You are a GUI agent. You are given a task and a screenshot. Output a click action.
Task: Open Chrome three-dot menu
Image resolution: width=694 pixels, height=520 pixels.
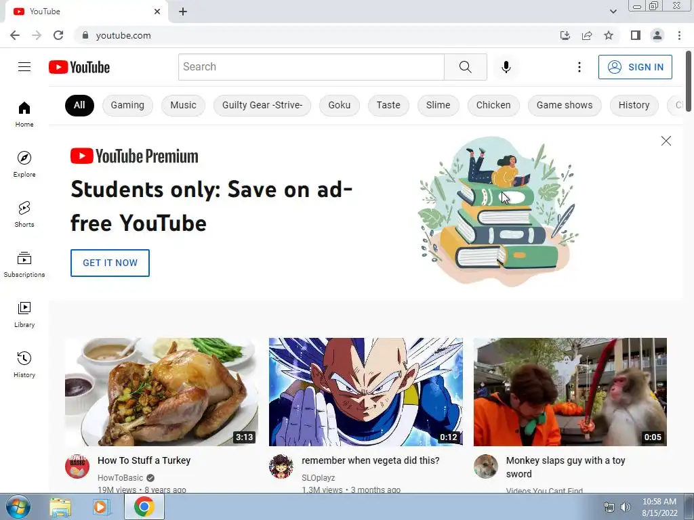point(679,35)
